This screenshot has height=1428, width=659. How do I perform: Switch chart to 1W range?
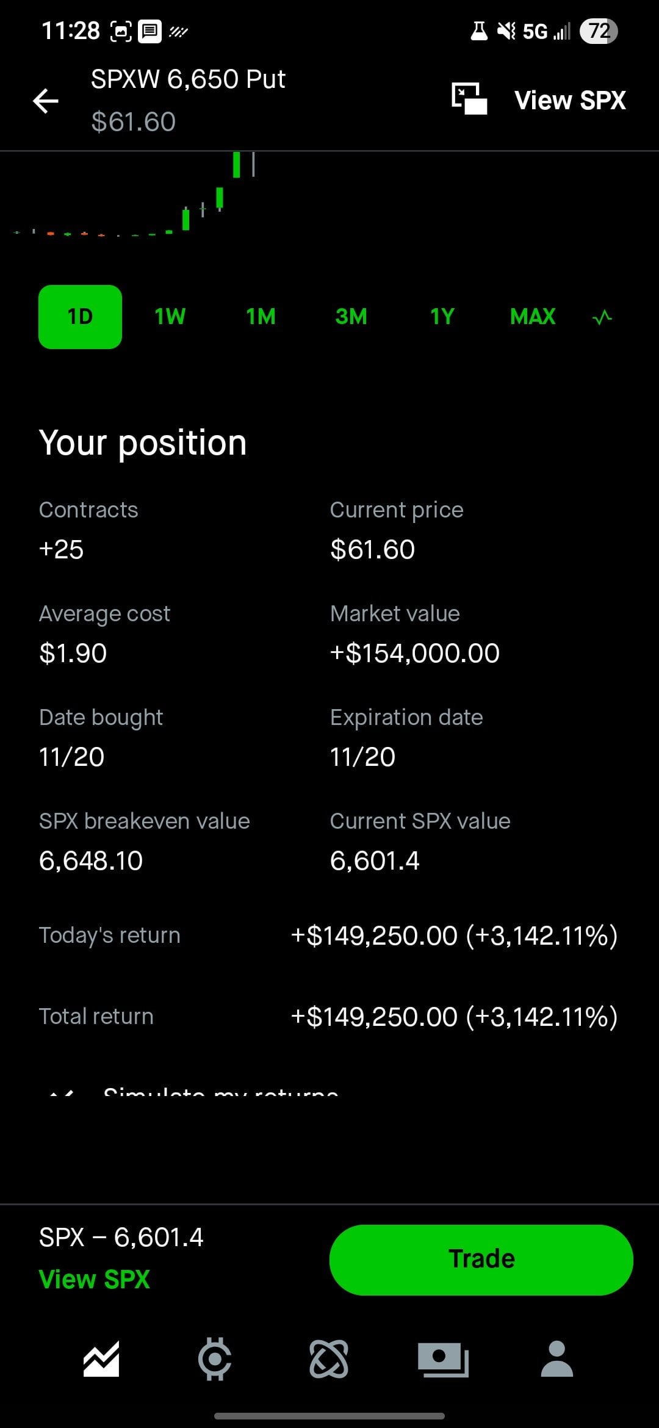(x=170, y=317)
